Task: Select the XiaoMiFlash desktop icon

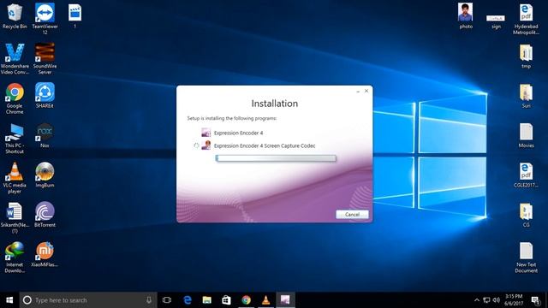Action: click(45, 254)
